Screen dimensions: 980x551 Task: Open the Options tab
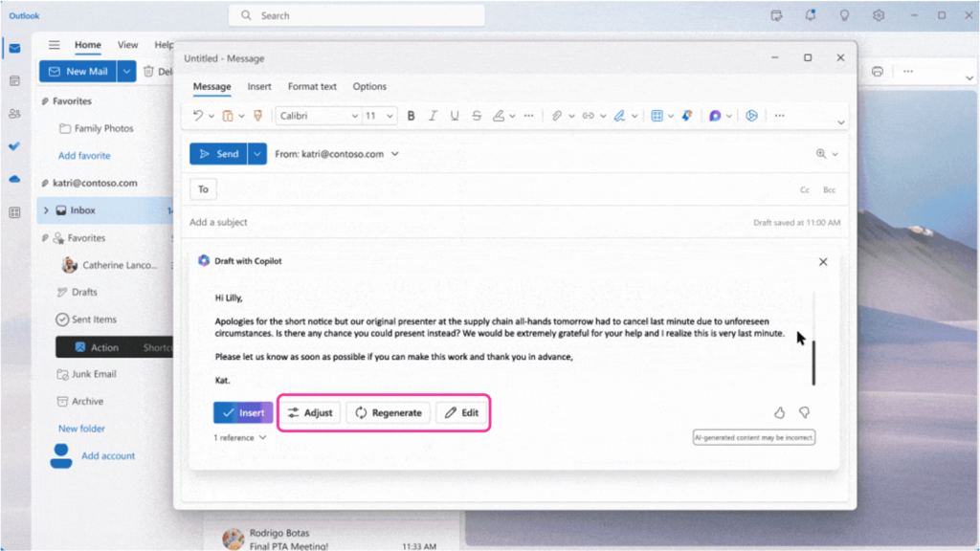pos(369,86)
